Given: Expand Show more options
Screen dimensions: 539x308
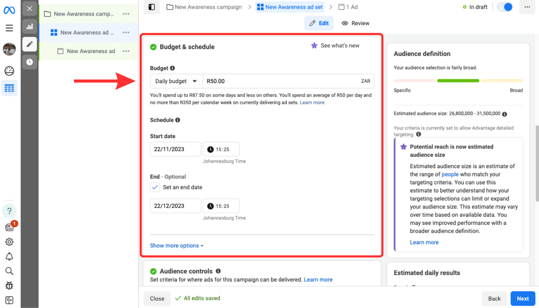Looking at the screenshot, I should 177,246.
